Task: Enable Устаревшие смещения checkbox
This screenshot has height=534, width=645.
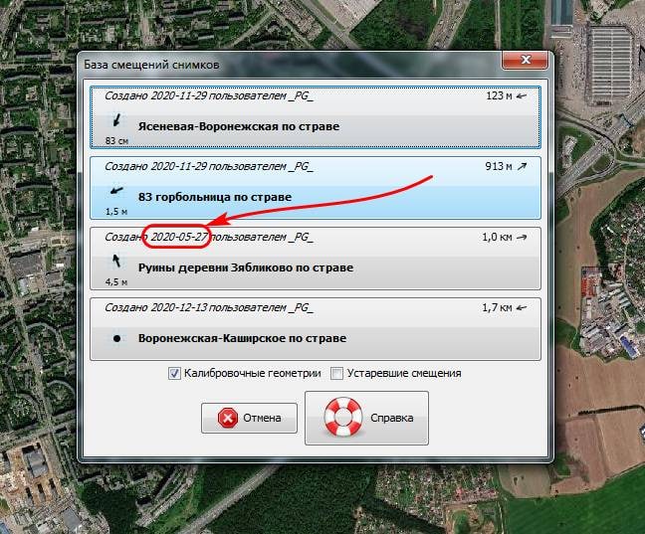Action: [336, 373]
